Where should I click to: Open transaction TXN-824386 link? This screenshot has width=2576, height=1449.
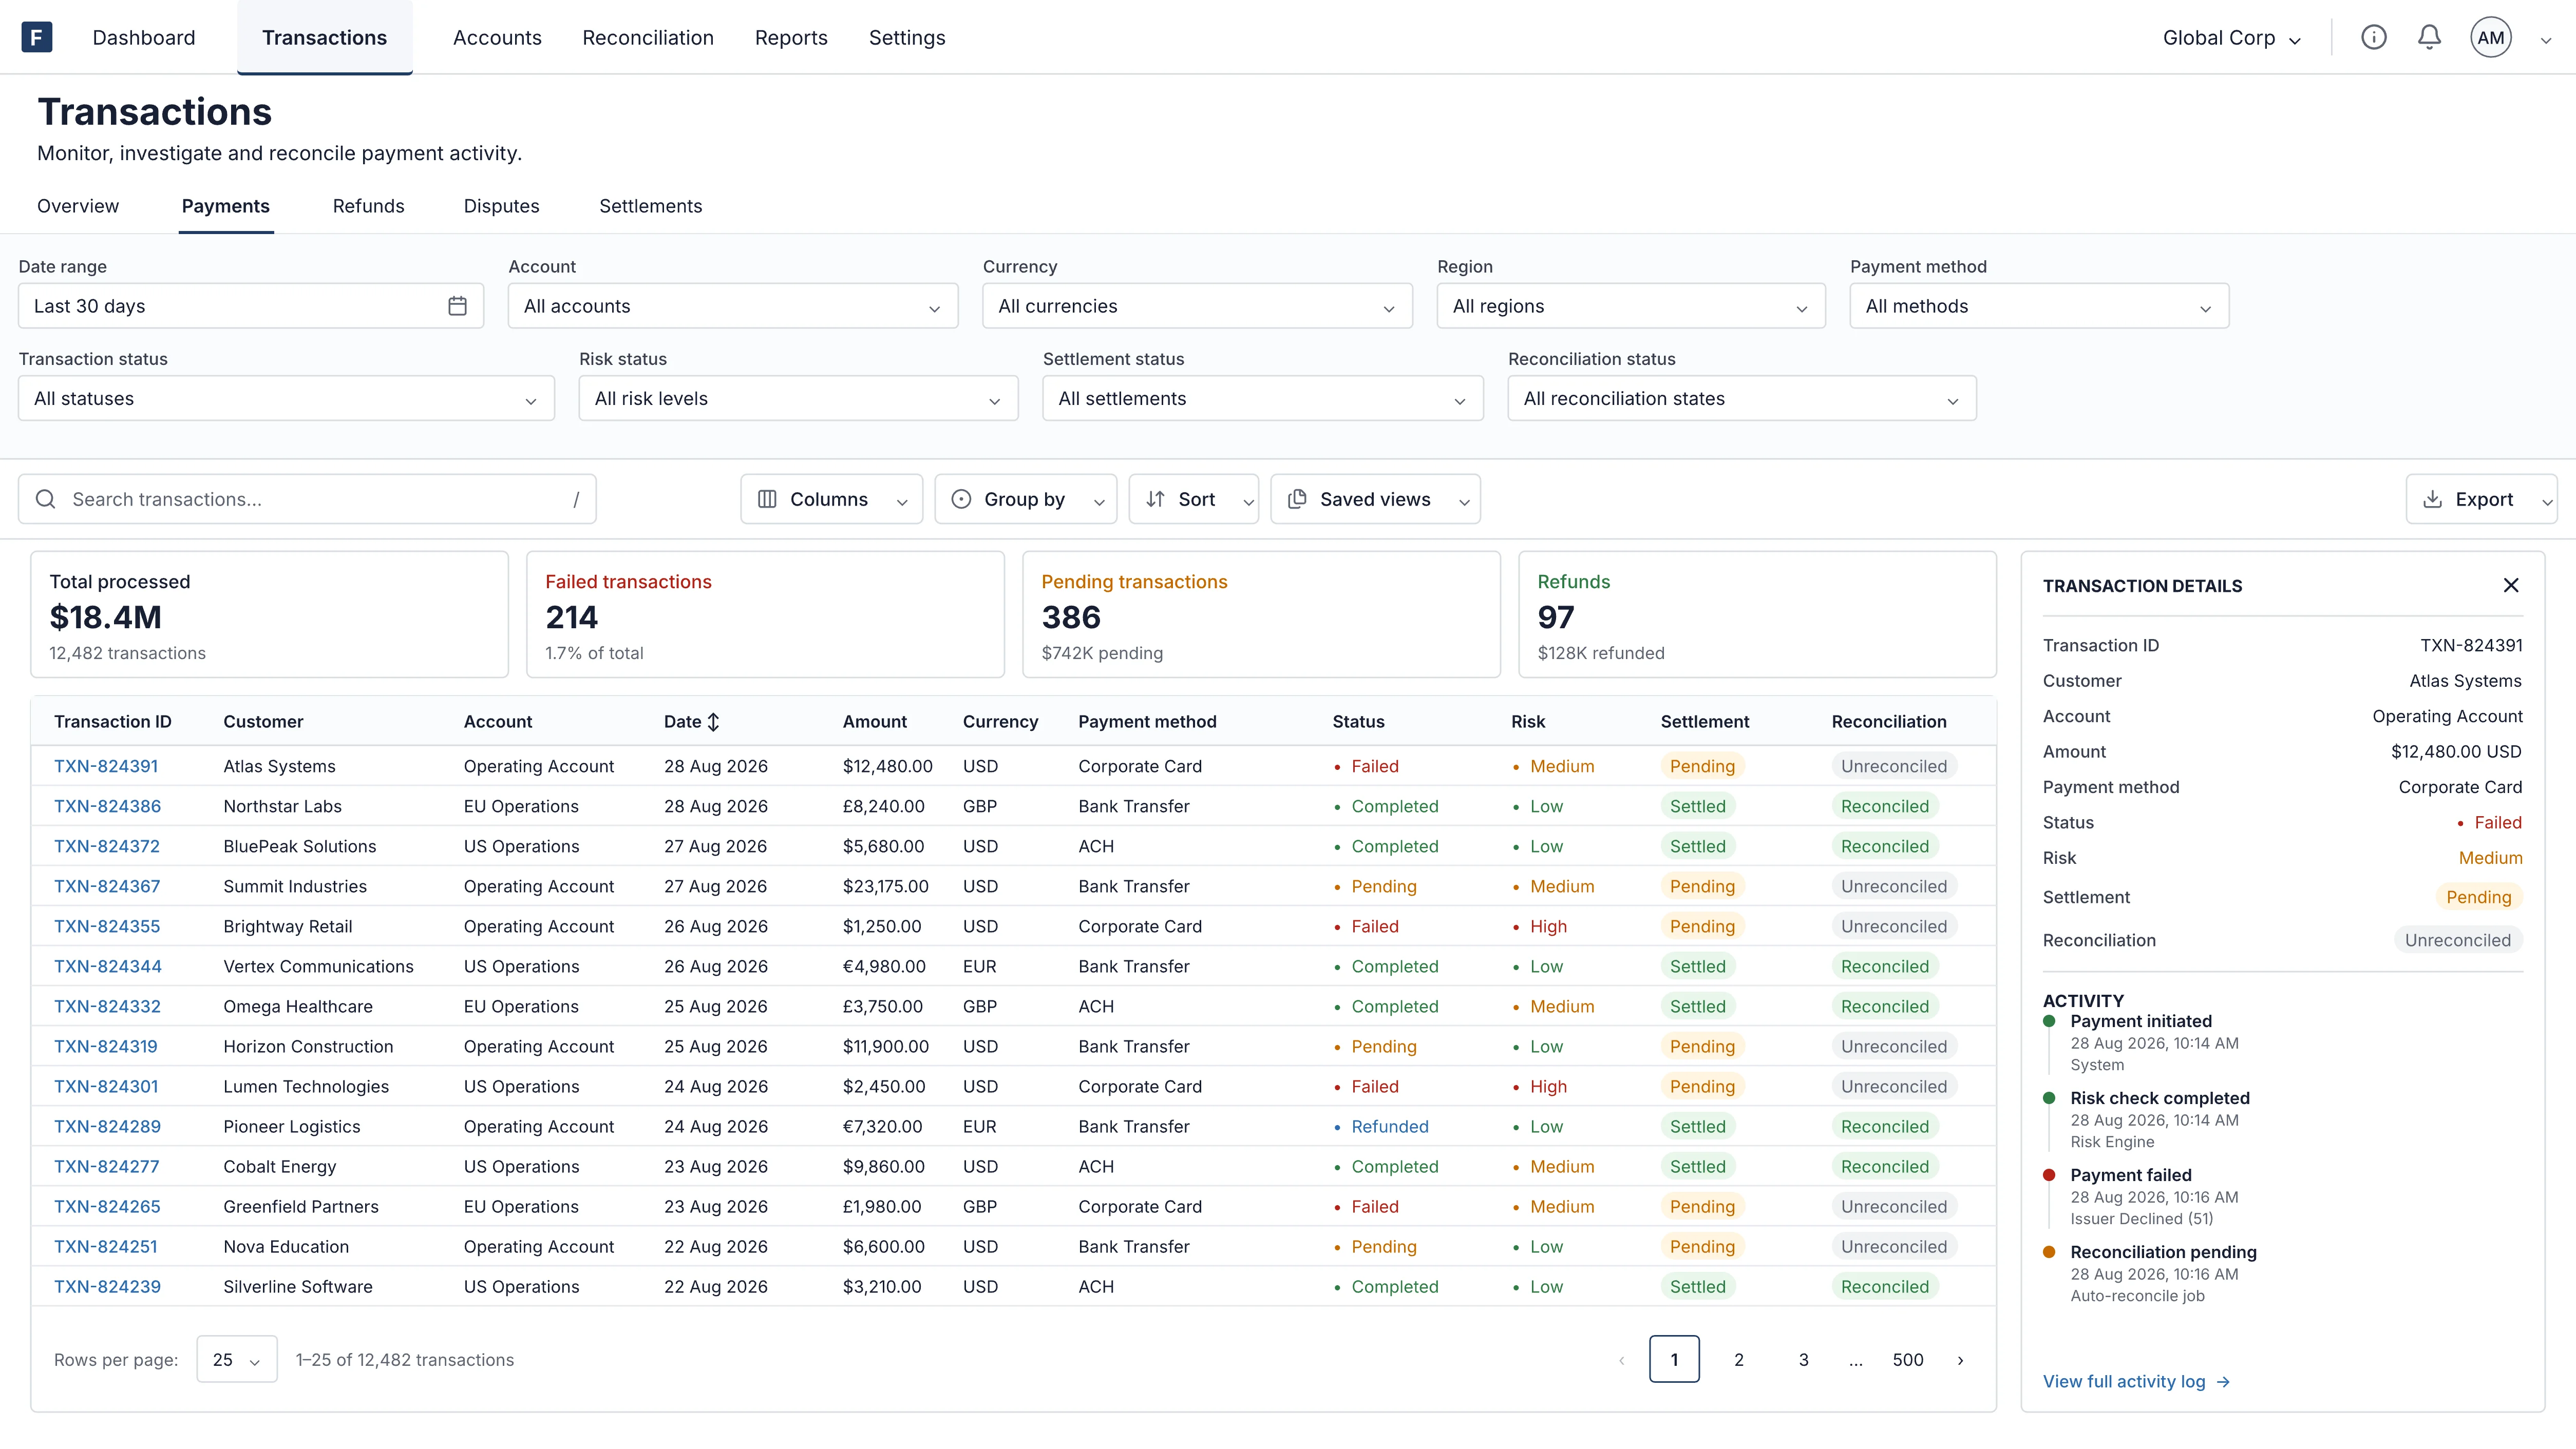pyautogui.click(x=107, y=806)
